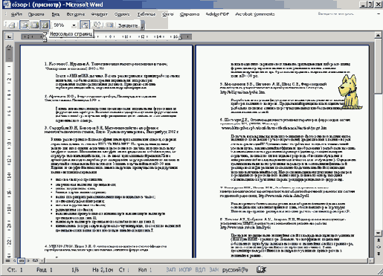Open the Формат menu
This screenshot has height=276, width=383.
pos(100,14)
